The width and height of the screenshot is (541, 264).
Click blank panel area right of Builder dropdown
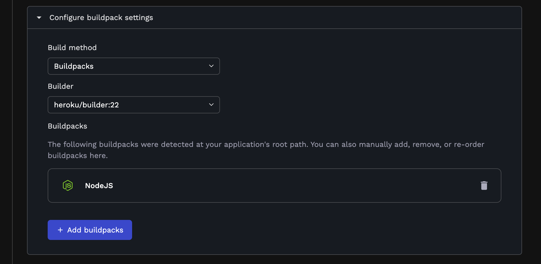click(345, 105)
